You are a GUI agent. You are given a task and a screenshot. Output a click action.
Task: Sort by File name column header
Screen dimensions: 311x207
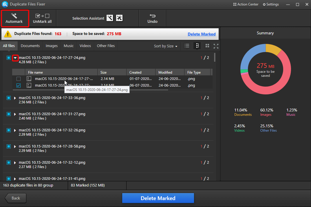click(61, 72)
